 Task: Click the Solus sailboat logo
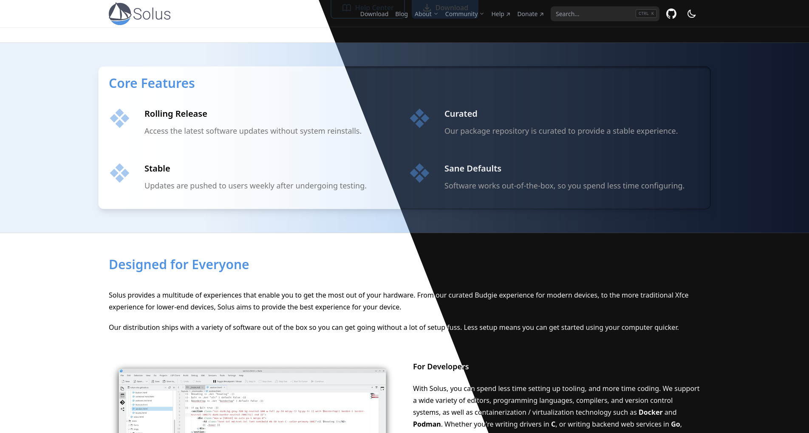(120, 14)
